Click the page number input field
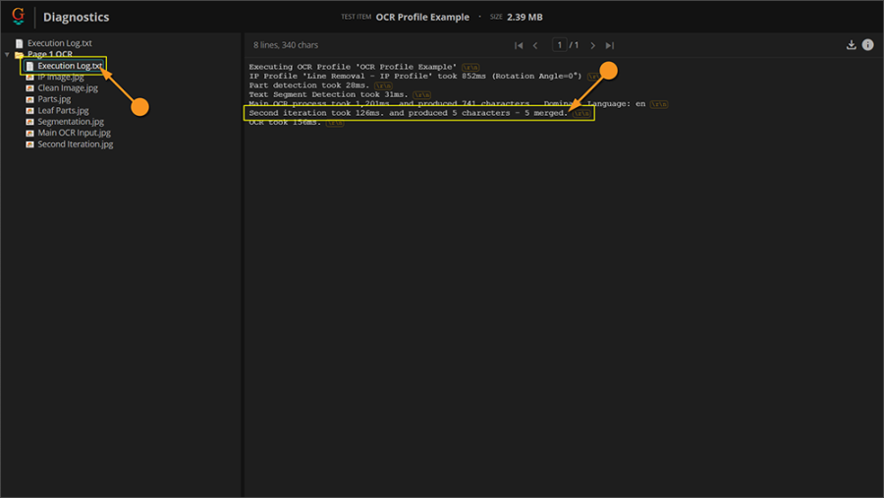 tap(559, 44)
